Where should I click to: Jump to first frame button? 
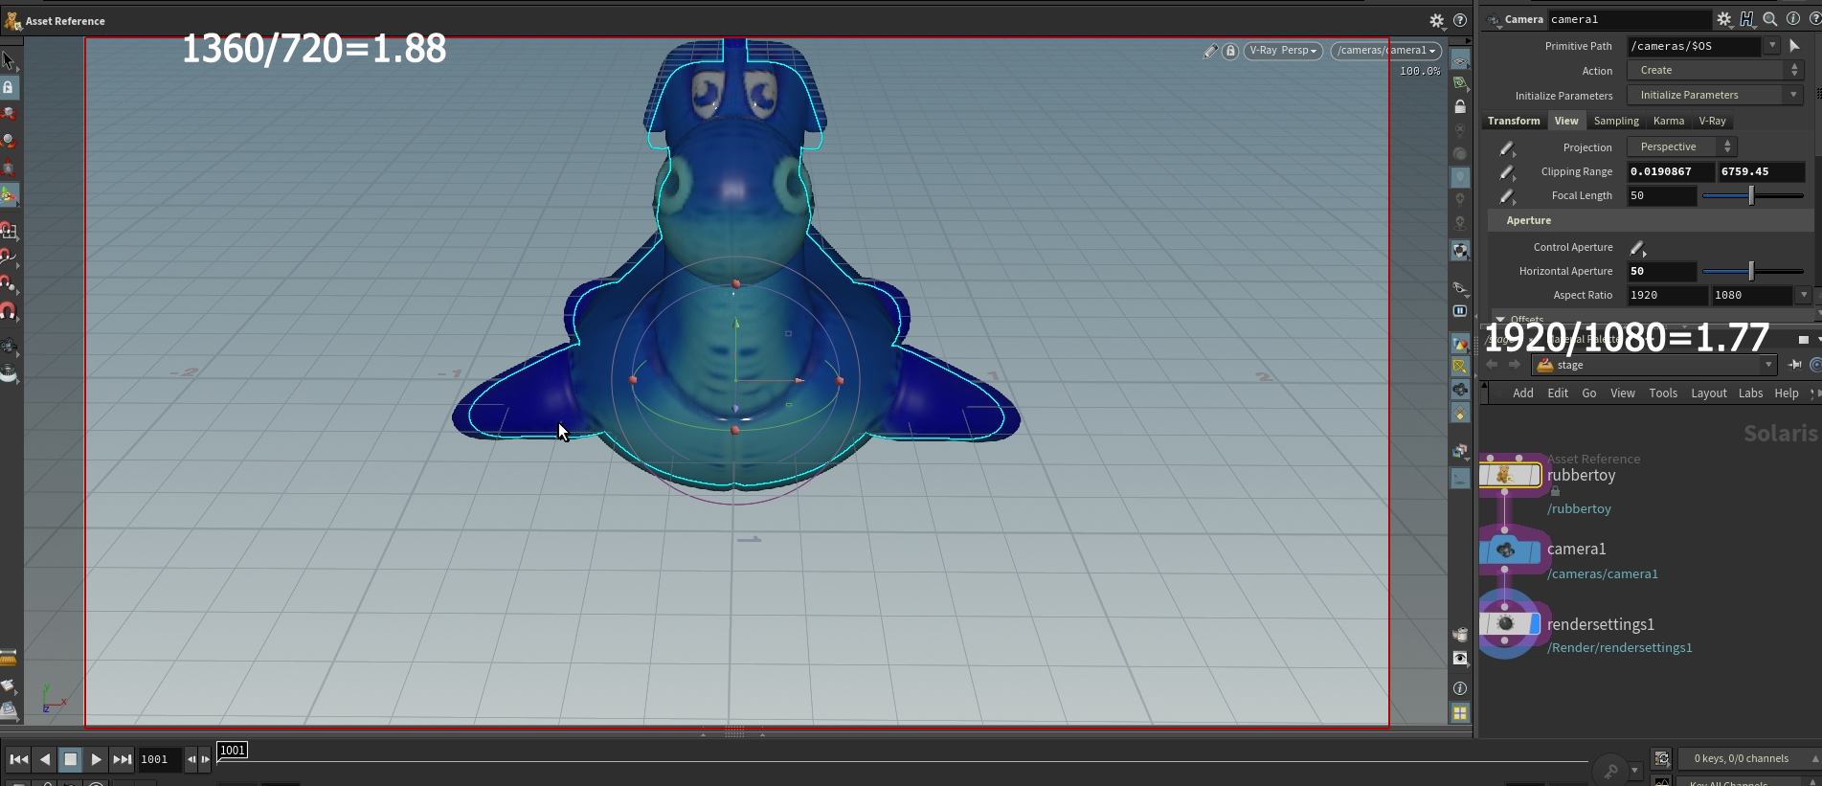(x=18, y=759)
